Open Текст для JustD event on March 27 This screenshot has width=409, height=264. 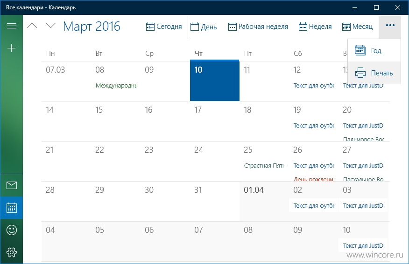point(363,166)
